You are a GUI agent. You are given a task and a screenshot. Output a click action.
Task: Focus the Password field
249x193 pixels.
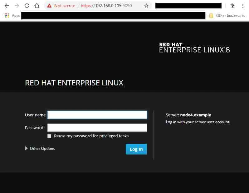tap(97, 128)
